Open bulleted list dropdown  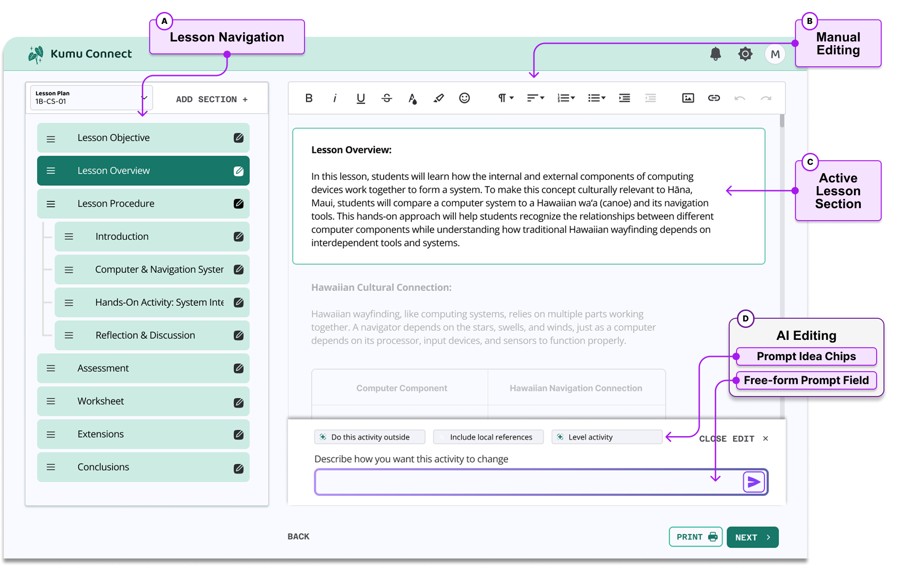[x=597, y=98]
